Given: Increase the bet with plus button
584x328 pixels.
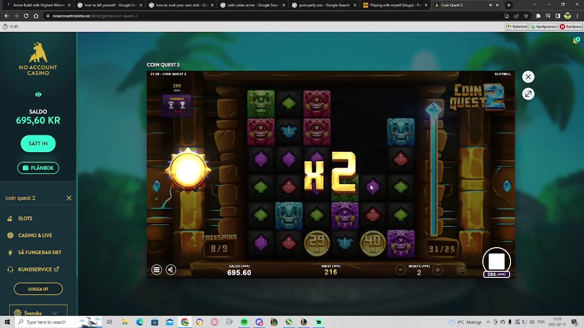Looking at the screenshot, I should pyautogui.click(x=438, y=270).
